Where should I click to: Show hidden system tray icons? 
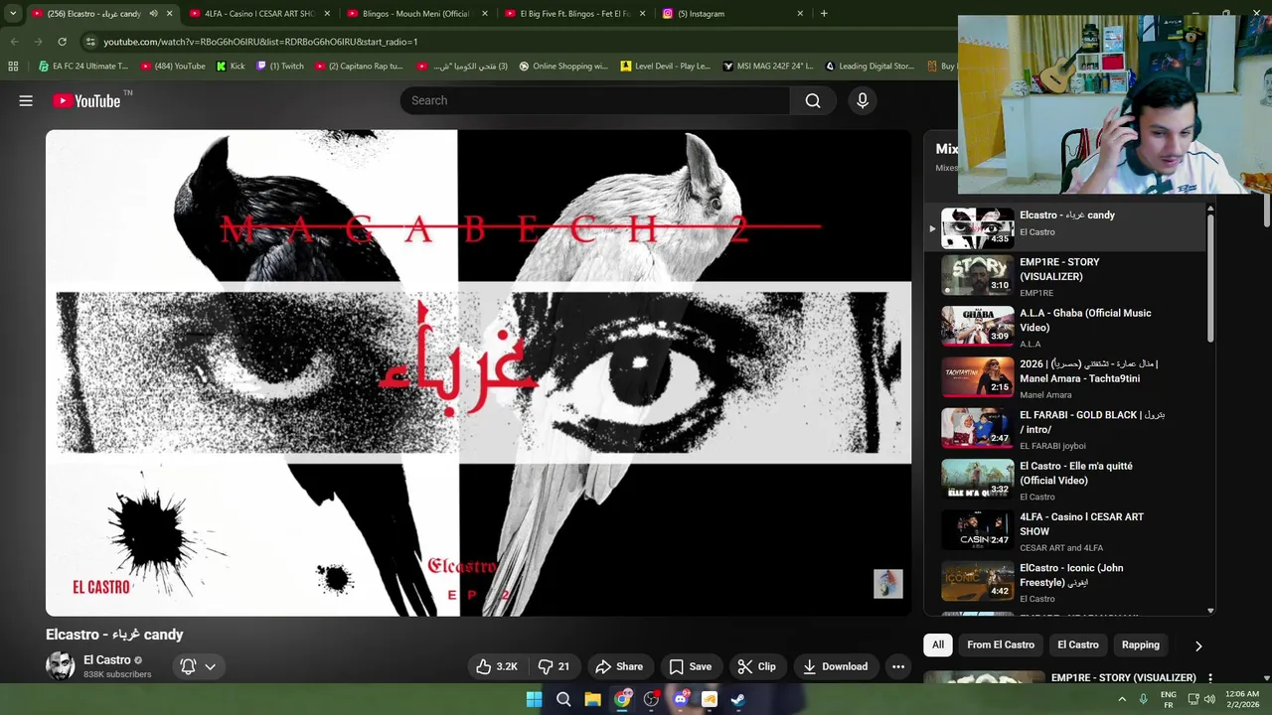point(1122,699)
